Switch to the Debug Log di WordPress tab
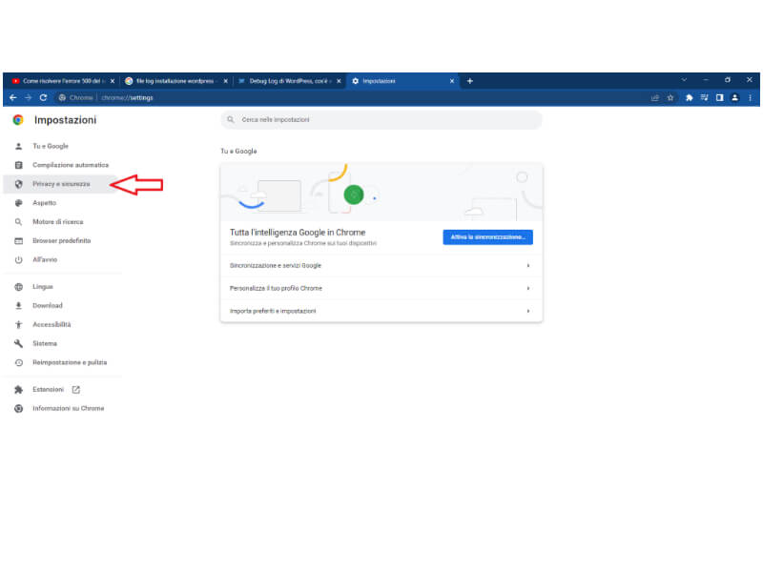Screen dimensions: 763x572 (289, 81)
